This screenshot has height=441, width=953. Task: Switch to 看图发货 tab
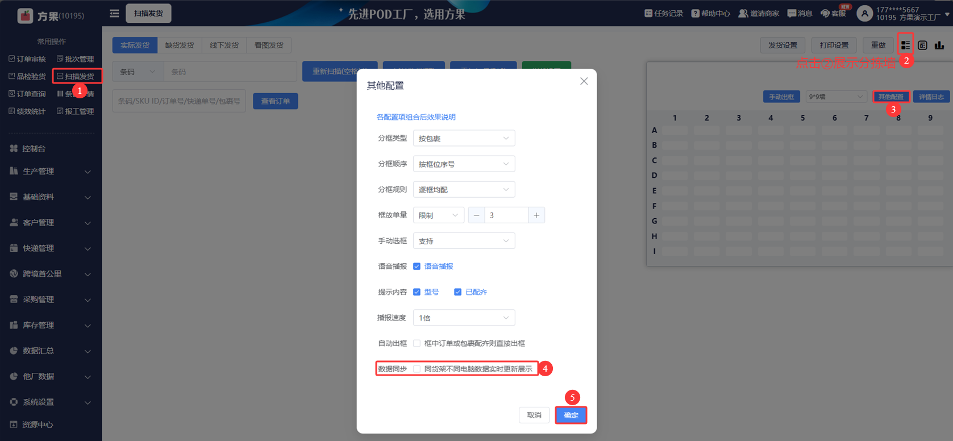click(269, 45)
